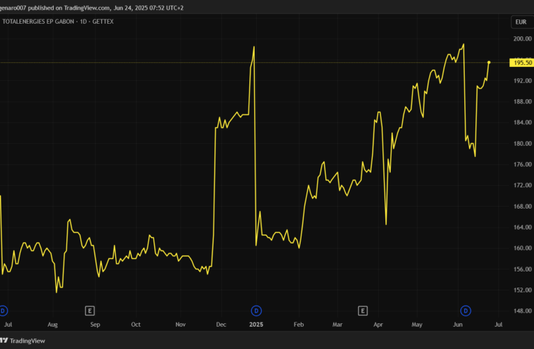The width and height of the screenshot is (534, 349).
Task: Click the 176.00 price axis label
Action: click(x=522, y=165)
